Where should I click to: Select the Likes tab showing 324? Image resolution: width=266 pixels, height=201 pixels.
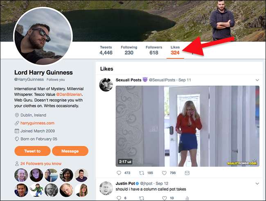(175, 50)
